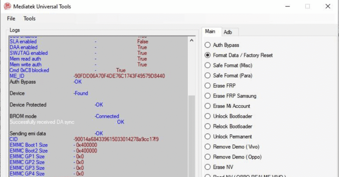Click the ME_ID value in logs
The width and height of the screenshot is (339, 177).
point(119,76)
